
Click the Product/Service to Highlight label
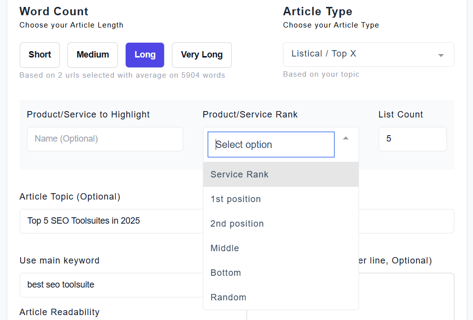pos(88,115)
